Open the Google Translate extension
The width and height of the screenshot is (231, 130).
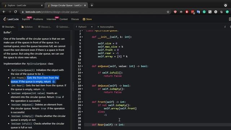tap(199, 12)
